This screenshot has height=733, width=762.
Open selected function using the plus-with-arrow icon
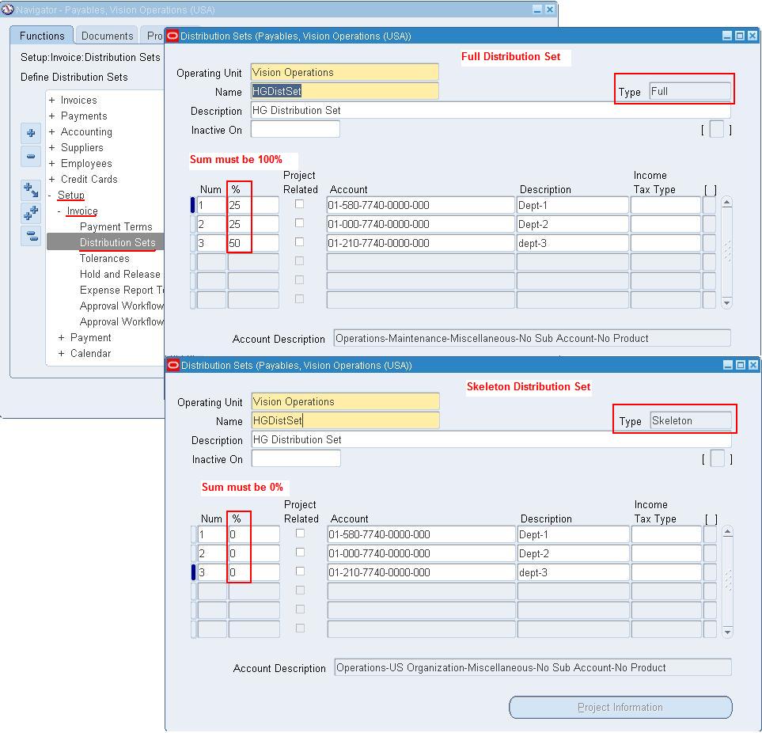tap(30, 188)
